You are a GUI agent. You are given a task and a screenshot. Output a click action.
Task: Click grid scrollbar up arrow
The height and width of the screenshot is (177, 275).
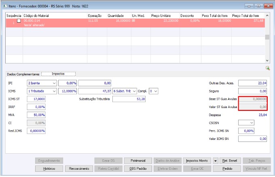tap(267, 15)
